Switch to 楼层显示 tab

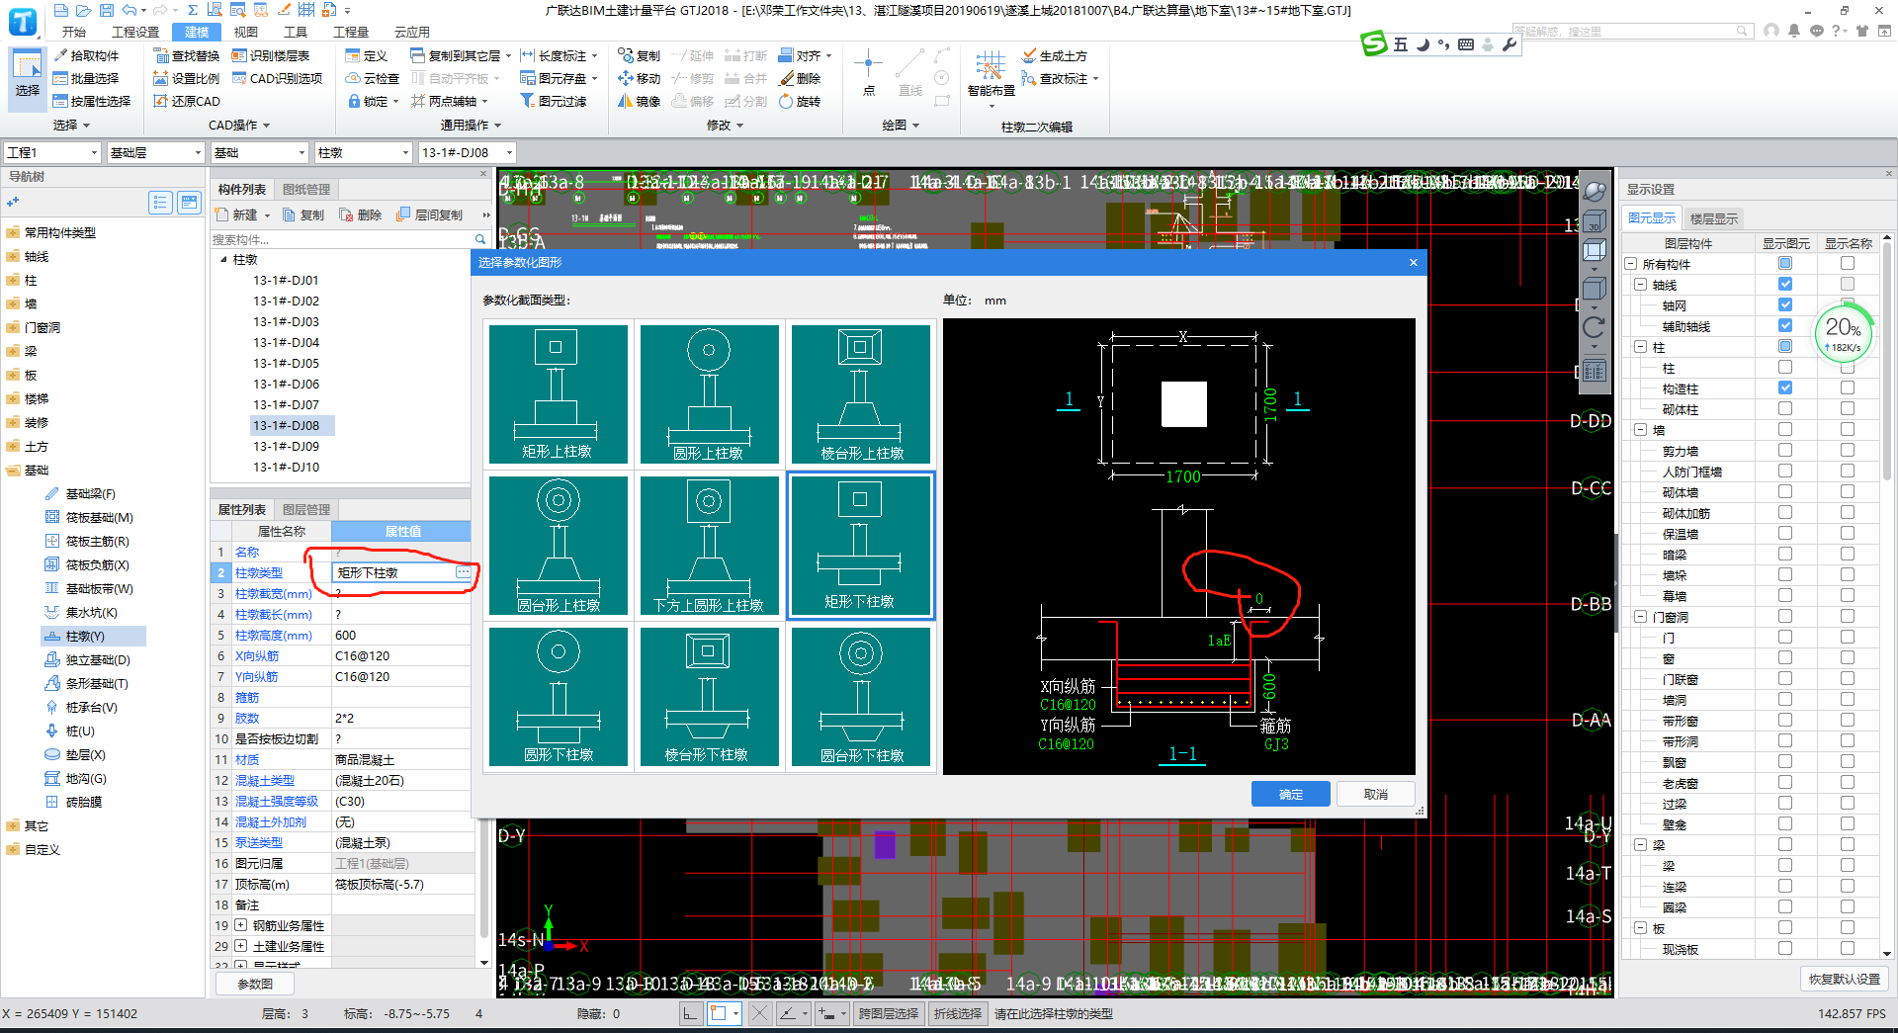point(1713,218)
